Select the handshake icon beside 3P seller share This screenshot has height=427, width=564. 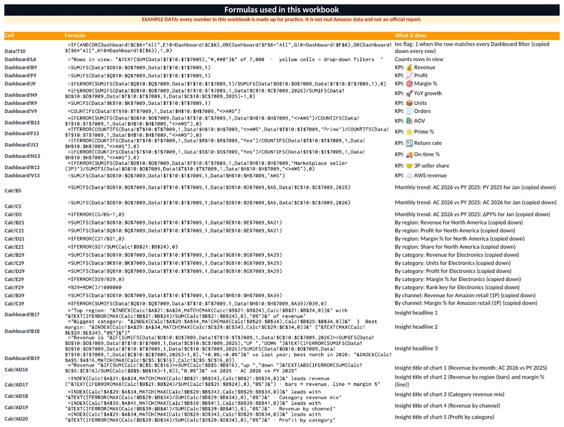[409, 166]
